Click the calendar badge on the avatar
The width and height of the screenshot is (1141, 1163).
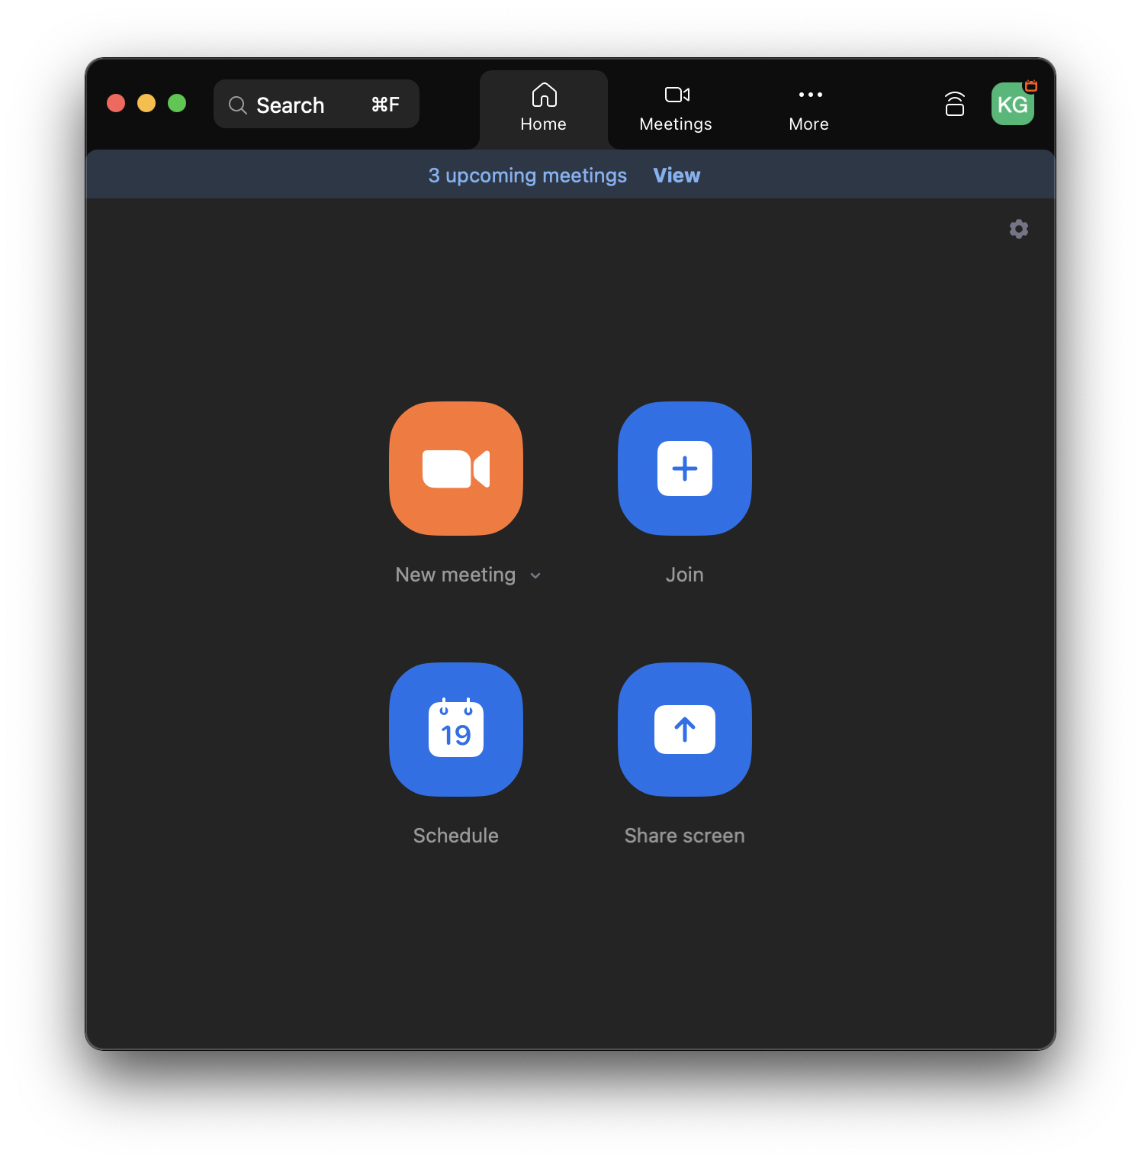point(1031,85)
